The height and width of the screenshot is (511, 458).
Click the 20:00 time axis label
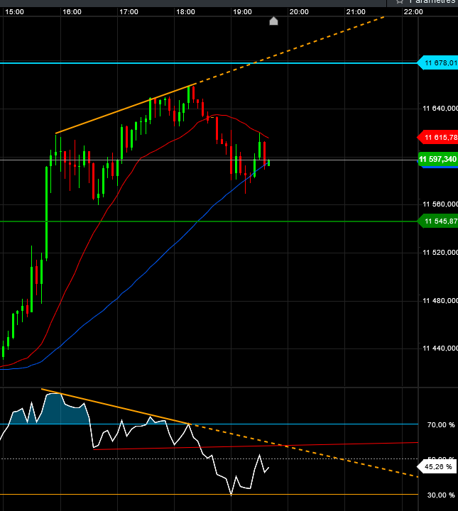299,12
